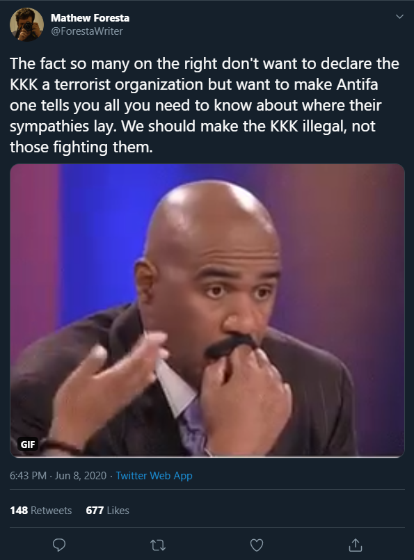414x560 pixels.
Task: View the 677 Likes list
Action: [x=108, y=511]
